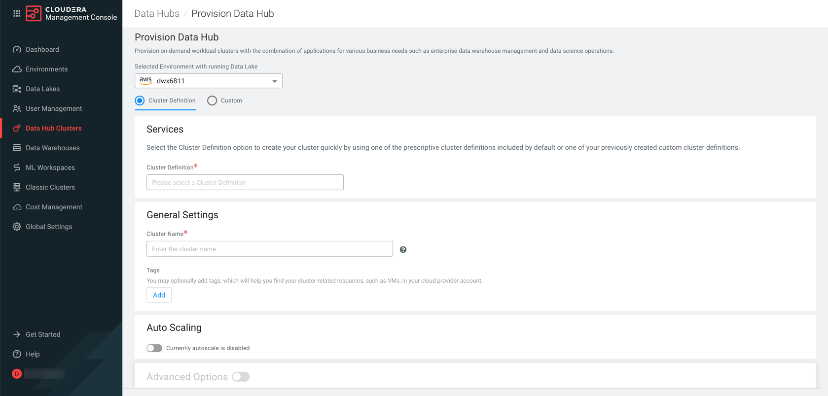
Task: Select the Cluster Definition radio button
Action: 140,100
